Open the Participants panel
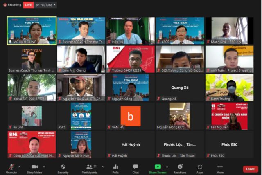 [89, 168]
